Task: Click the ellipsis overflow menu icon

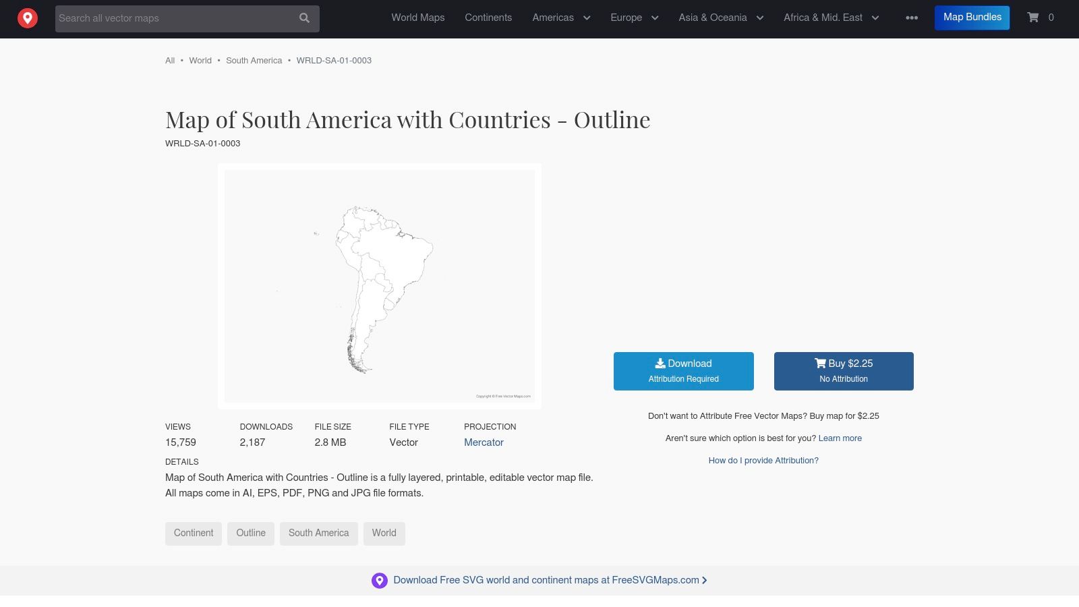Action: tap(912, 18)
